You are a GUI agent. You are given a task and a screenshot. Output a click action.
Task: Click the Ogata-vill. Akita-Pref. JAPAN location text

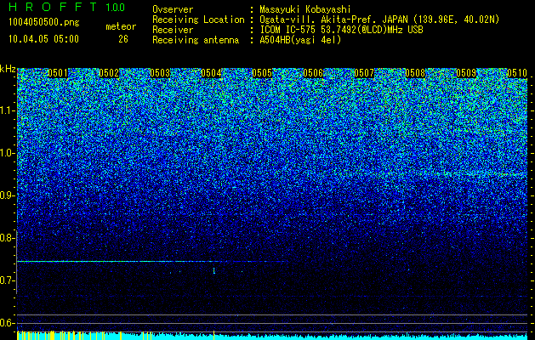pyautogui.click(x=379, y=20)
